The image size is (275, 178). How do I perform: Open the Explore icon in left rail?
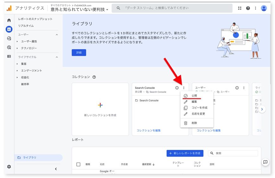[9, 39]
